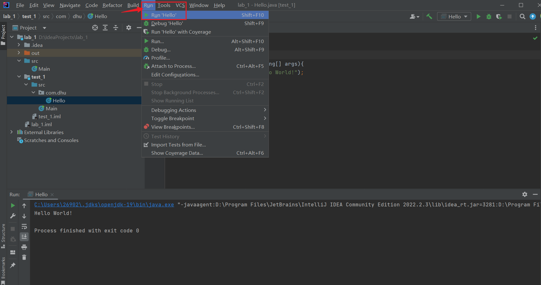541x285 pixels.
Task: Click the Debug bug icon in top toolbar
Action: (489, 16)
